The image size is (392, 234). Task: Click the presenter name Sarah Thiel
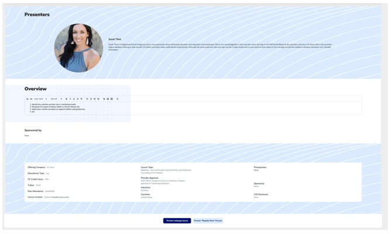[x=115, y=39]
